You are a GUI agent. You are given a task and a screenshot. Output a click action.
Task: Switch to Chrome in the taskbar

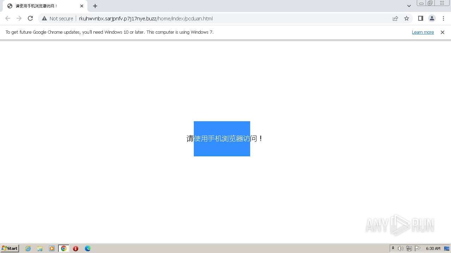click(x=63, y=248)
